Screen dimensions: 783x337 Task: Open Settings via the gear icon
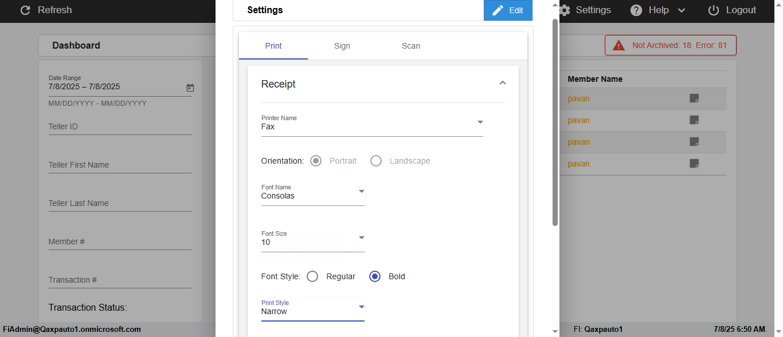pos(565,10)
